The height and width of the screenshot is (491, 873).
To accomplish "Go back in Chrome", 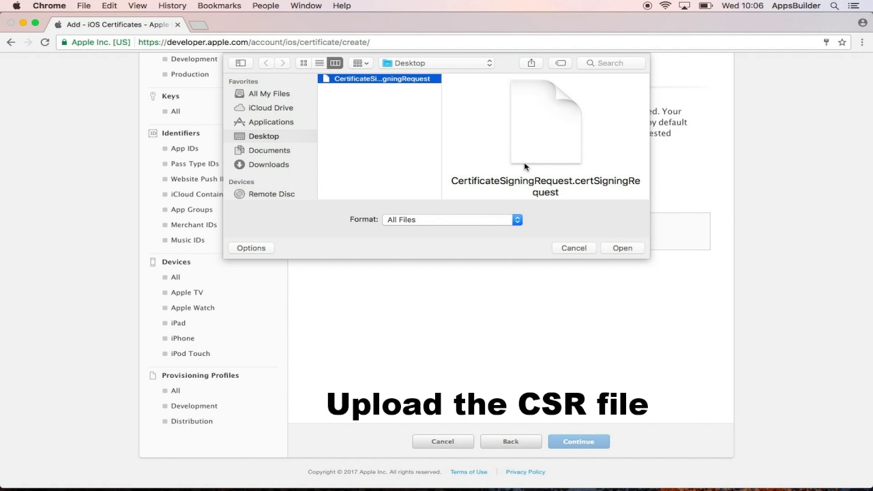I will [x=11, y=42].
